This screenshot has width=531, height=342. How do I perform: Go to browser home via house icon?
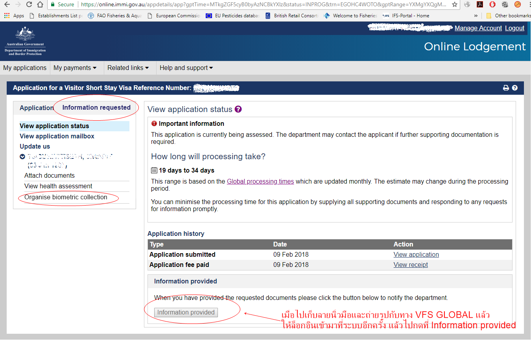(x=40, y=5)
